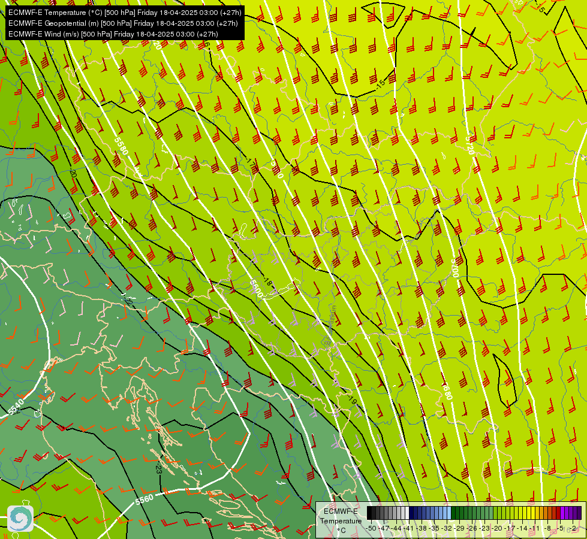Click the -29 tick on the color scale
This screenshot has height=539, width=587.
[459, 528]
